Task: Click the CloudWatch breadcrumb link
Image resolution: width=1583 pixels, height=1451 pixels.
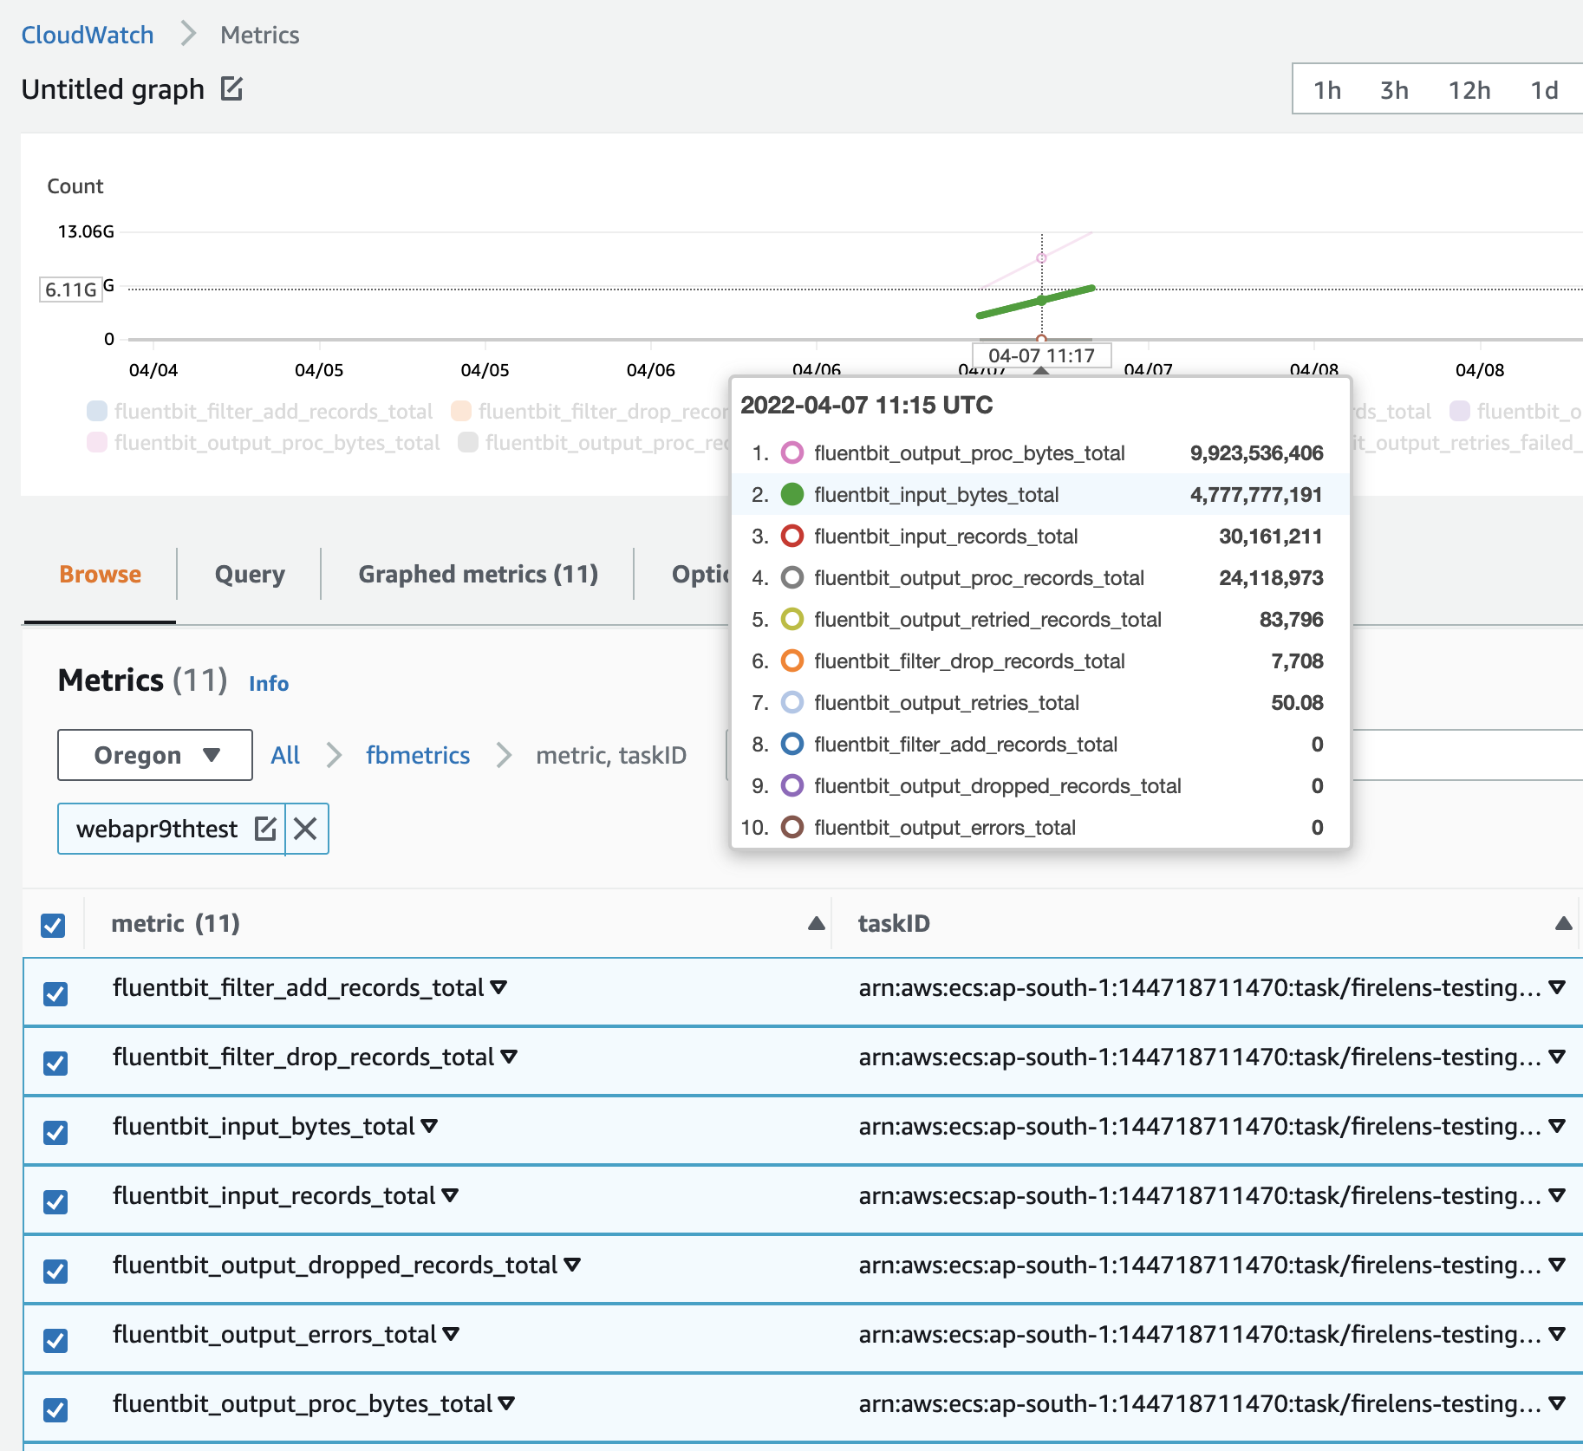Action: tap(88, 35)
